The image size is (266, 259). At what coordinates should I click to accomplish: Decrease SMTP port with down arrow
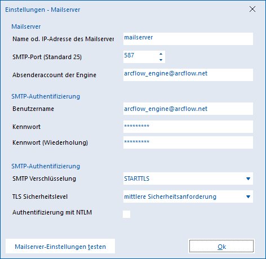[161, 60]
